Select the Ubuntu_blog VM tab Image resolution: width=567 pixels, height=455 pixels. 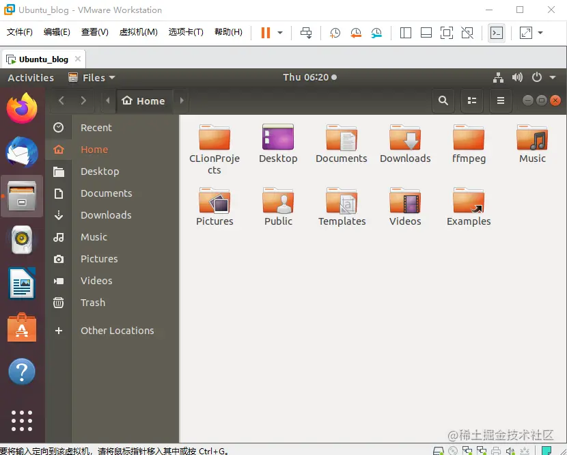click(43, 59)
